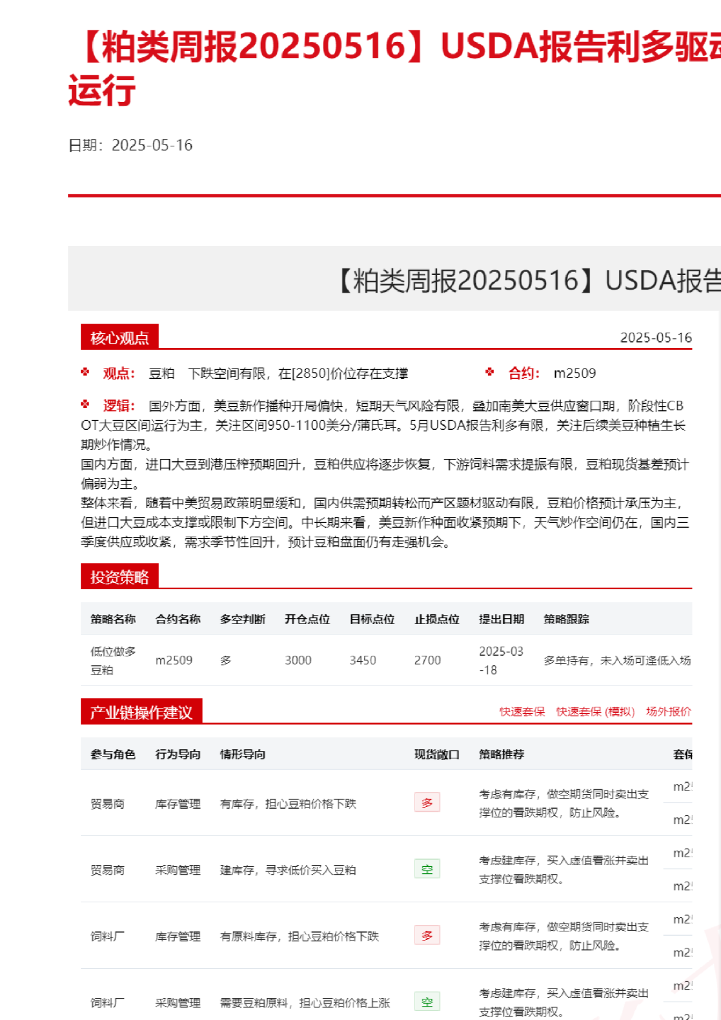The height and width of the screenshot is (1020, 721).
Task: Click the grey banner report title
Action: click(528, 280)
